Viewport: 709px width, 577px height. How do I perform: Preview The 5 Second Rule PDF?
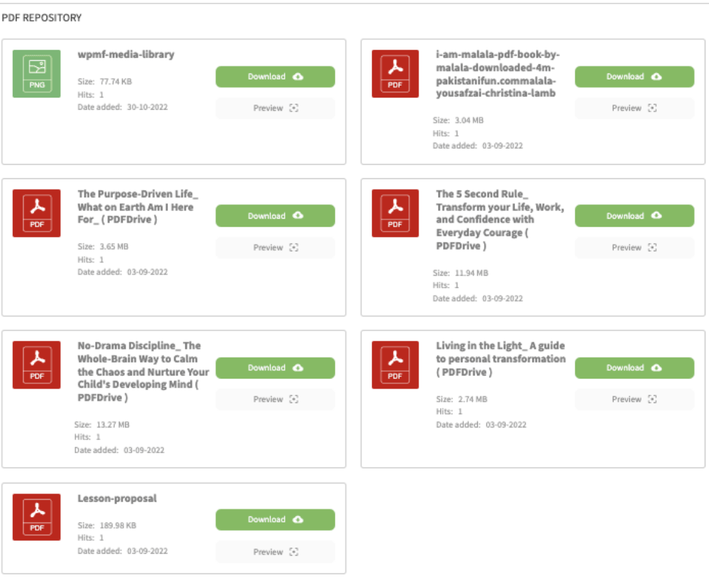coord(634,248)
